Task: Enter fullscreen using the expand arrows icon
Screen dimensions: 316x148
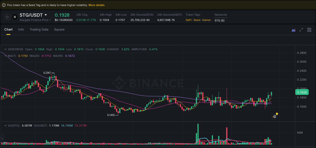Action: 301,30
